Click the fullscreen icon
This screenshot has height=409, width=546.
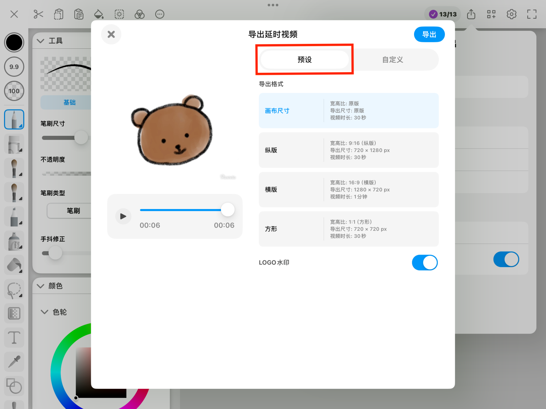[532, 14]
